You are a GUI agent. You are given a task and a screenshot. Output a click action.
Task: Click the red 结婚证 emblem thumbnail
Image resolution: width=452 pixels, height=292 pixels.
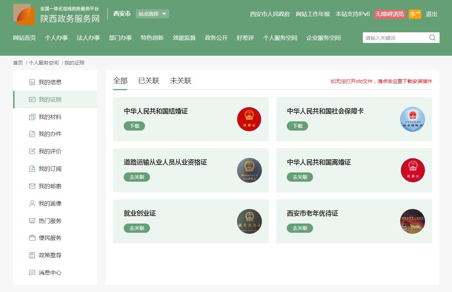click(x=249, y=119)
